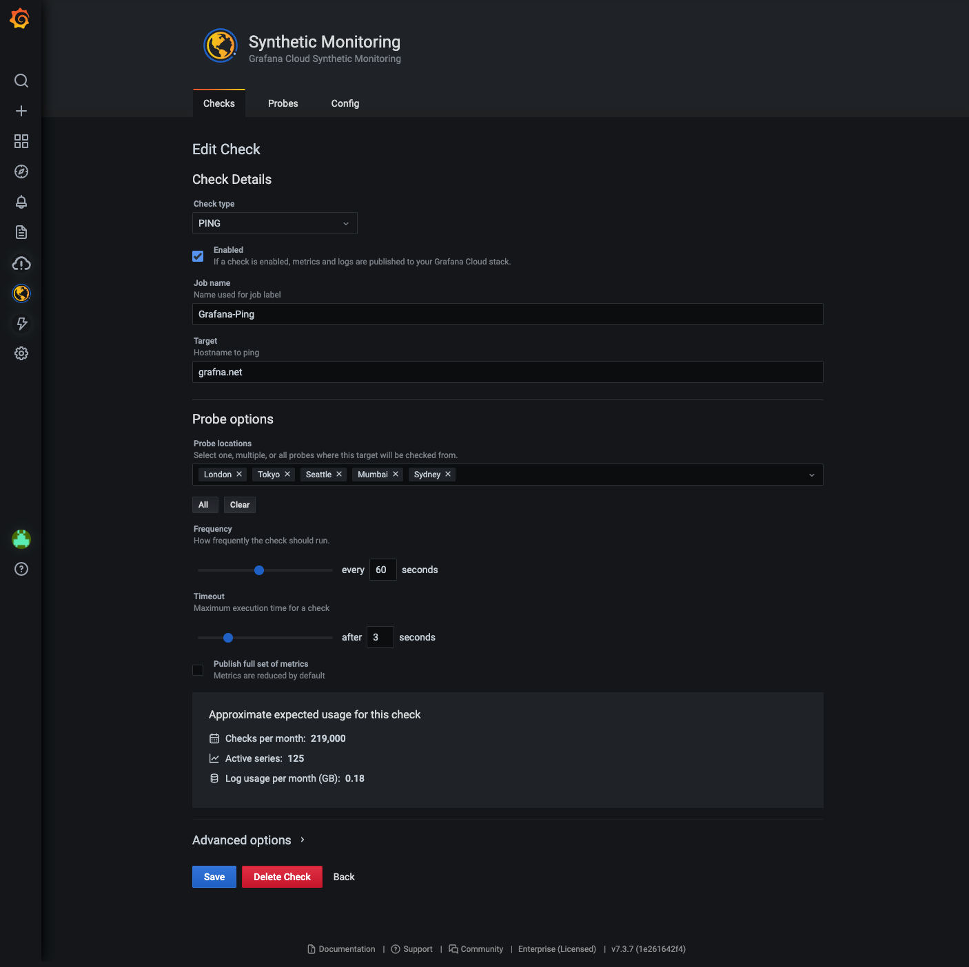The height and width of the screenshot is (967, 969).
Task: Click the Active series 125 value
Action: (296, 758)
